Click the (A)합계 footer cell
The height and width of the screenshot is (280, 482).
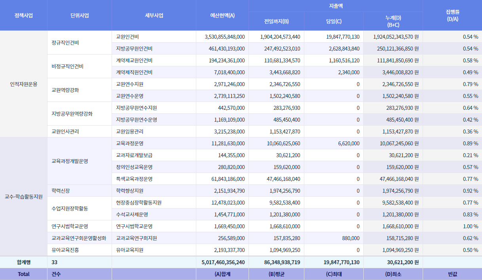(222, 274)
